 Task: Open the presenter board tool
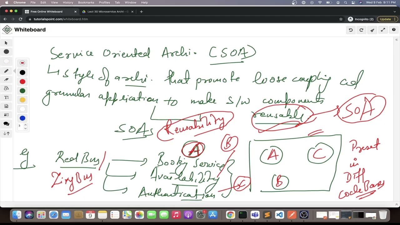[x=6, y=115]
